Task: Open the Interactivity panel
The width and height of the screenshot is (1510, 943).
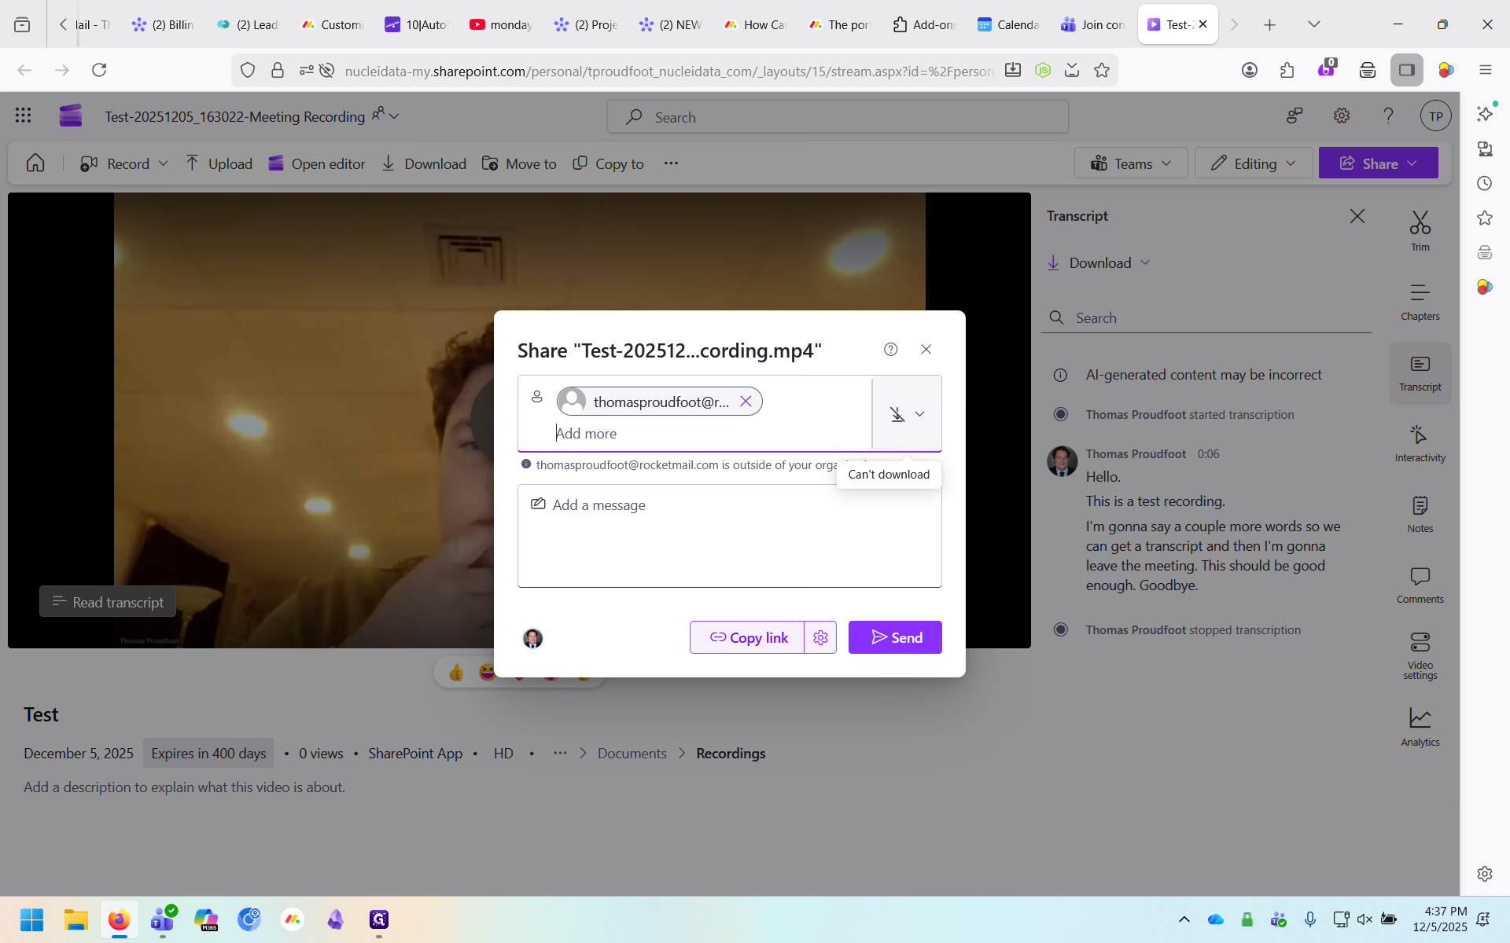Action: (1420, 443)
